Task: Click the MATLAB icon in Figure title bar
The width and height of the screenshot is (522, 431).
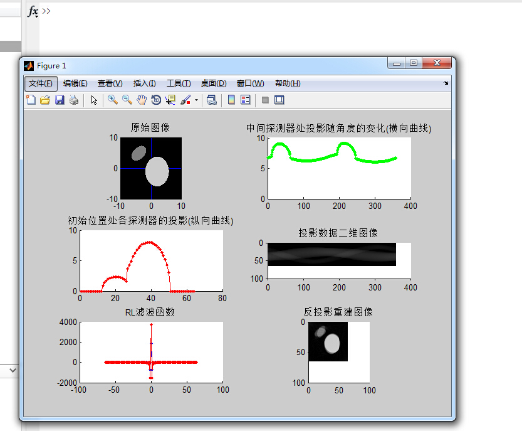Action: [29, 66]
